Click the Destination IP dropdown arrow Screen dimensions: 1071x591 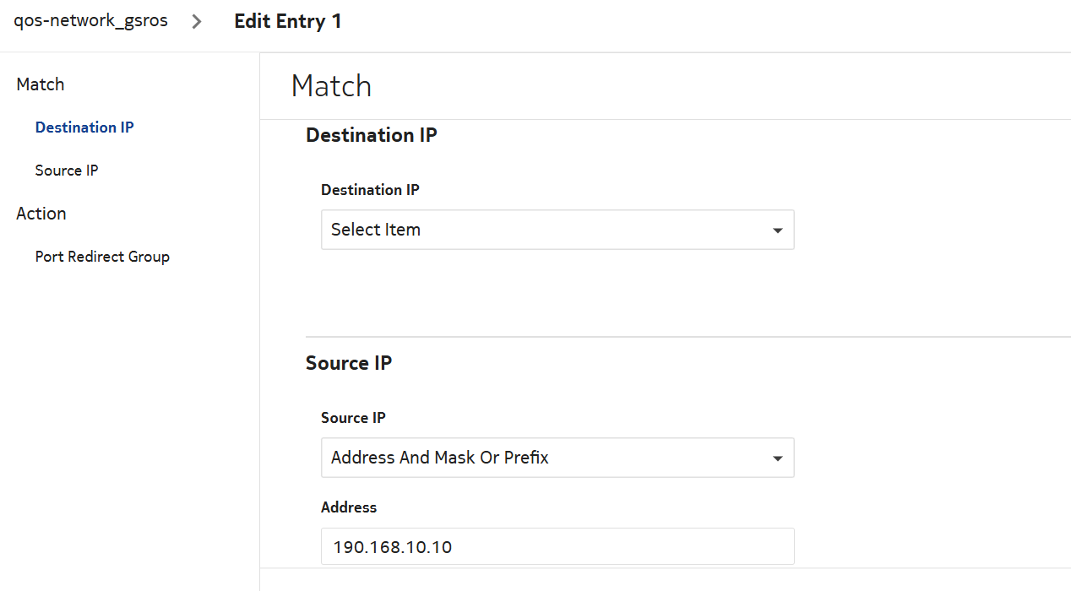pyautogui.click(x=778, y=230)
